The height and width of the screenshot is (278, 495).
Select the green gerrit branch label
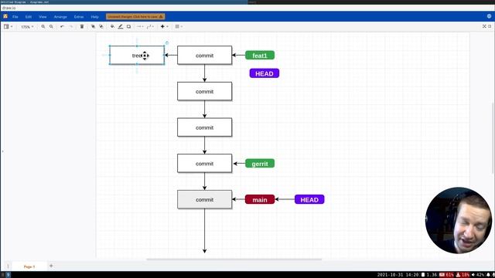click(260, 164)
